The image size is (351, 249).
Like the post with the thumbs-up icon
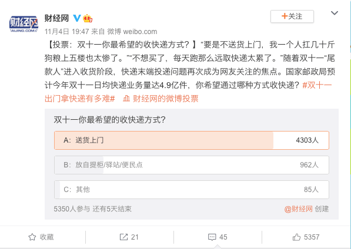pos(296,237)
